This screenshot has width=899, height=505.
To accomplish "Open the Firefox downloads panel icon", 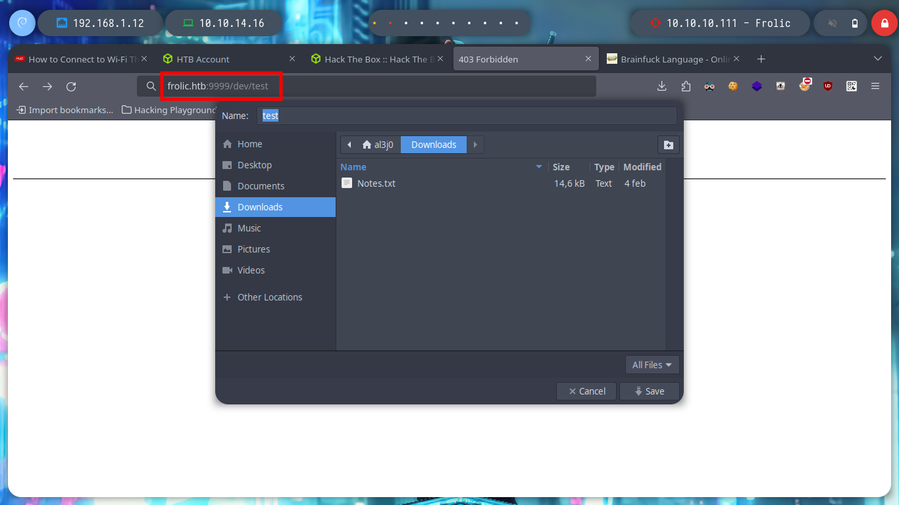I will tap(662, 86).
